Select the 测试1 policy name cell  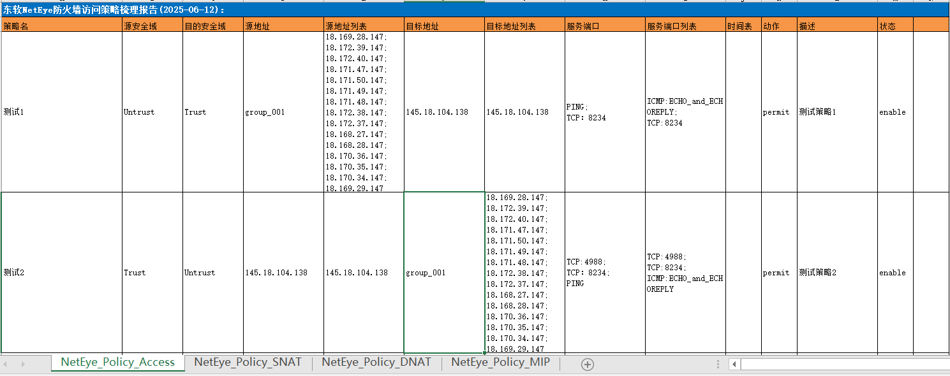[61, 112]
